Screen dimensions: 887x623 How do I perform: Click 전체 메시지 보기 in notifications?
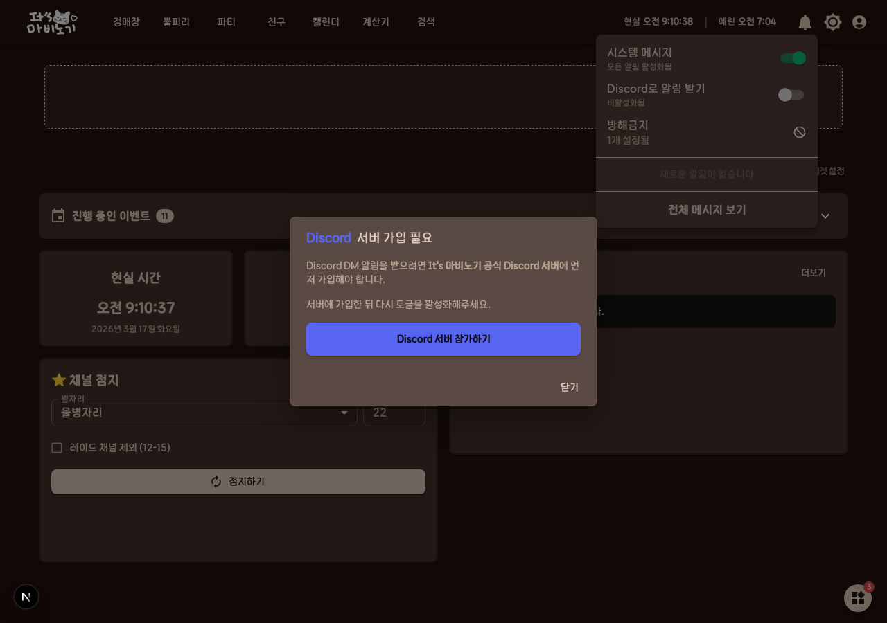(x=707, y=210)
